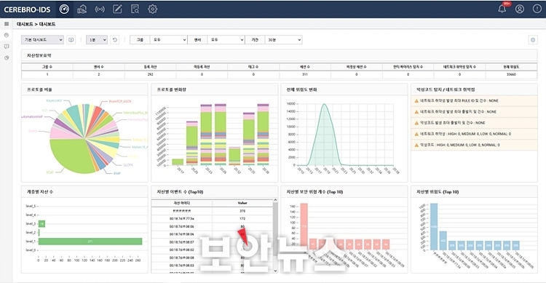This screenshot has height=283, width=546.
Task: Open the user profile icon
Action: (520, 9)
